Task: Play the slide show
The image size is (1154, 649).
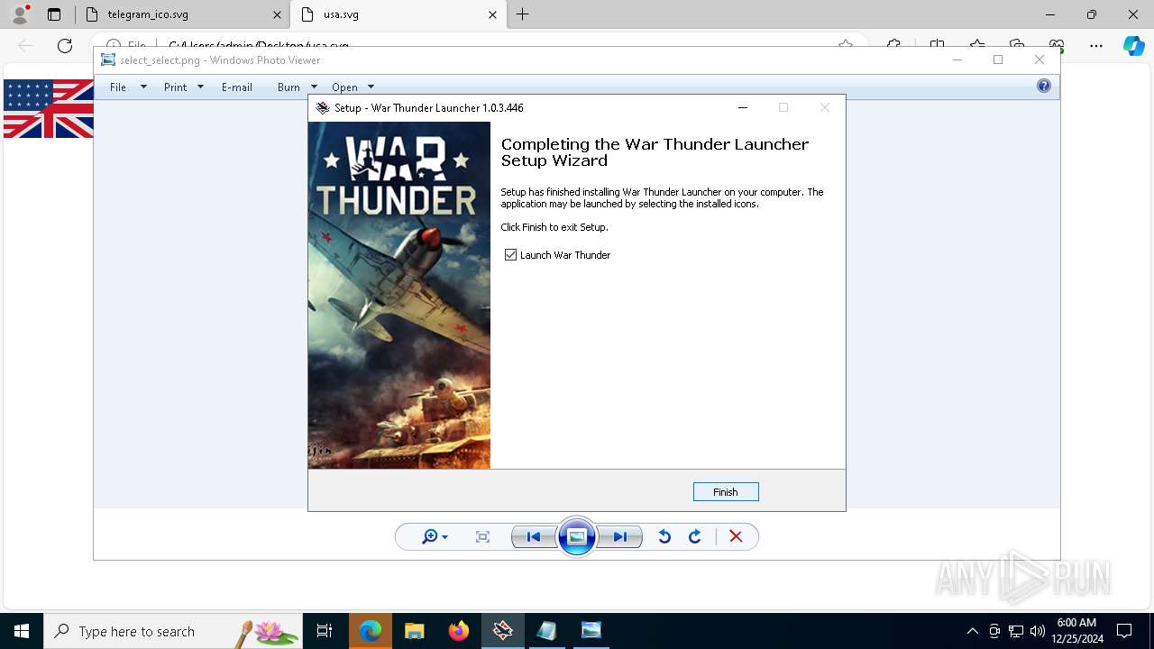Action: coord(577,537)
